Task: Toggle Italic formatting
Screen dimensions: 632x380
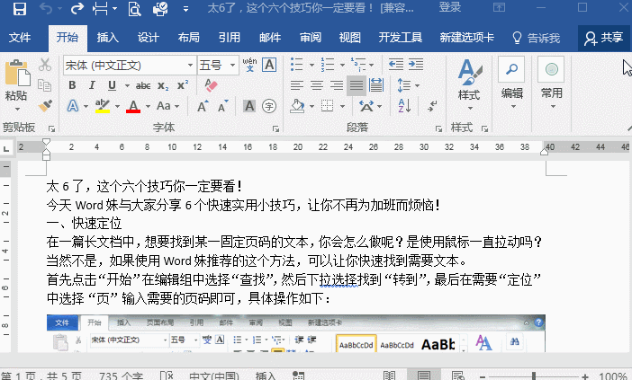Action: pos(92,85)
